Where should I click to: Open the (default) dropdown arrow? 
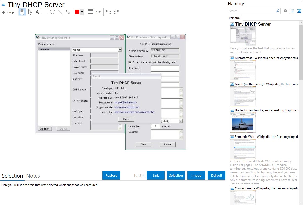point(181,121)
